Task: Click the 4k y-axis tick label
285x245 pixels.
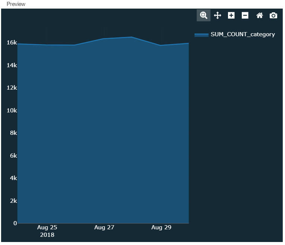Action: [x=13, y=178]
